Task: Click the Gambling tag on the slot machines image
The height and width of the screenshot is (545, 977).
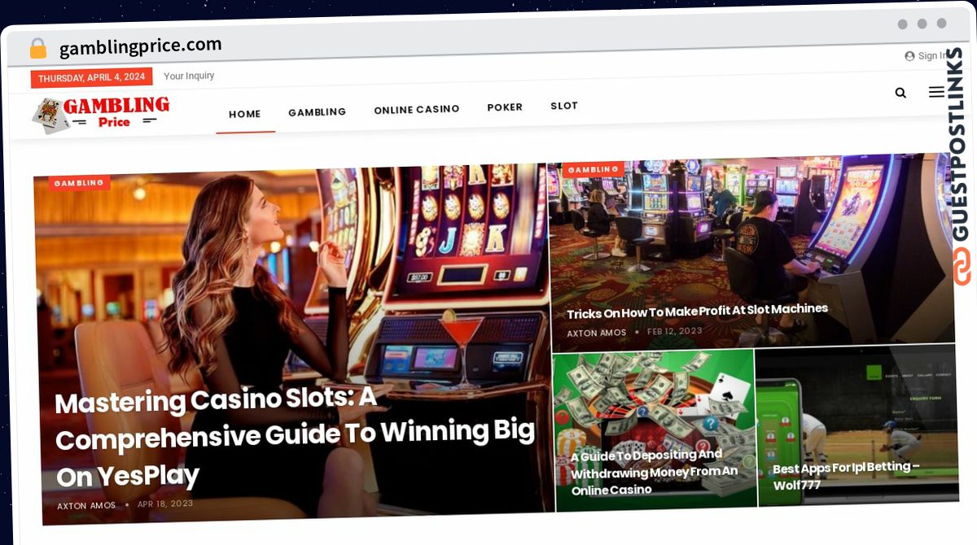Action: tap(593, 169)
